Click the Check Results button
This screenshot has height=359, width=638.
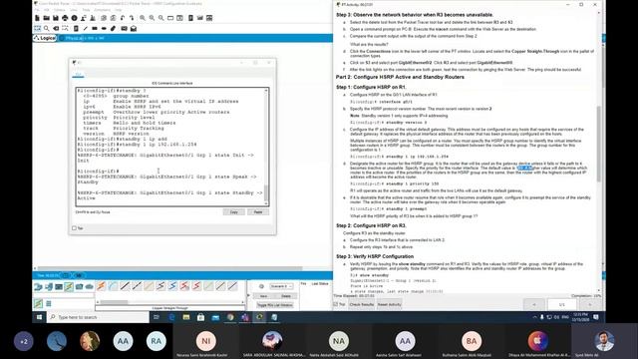point(361,304)
